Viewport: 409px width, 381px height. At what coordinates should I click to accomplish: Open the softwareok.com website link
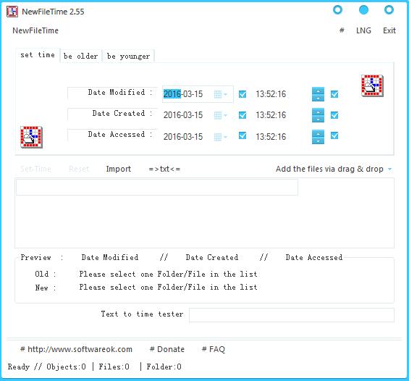pos(77,349)
